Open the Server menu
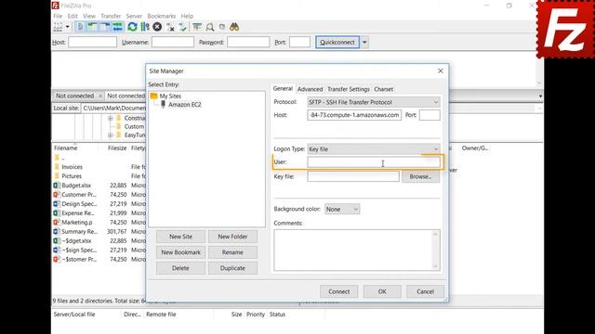The width and height of the screenshot is (595, 334). (x=134, y=16)
